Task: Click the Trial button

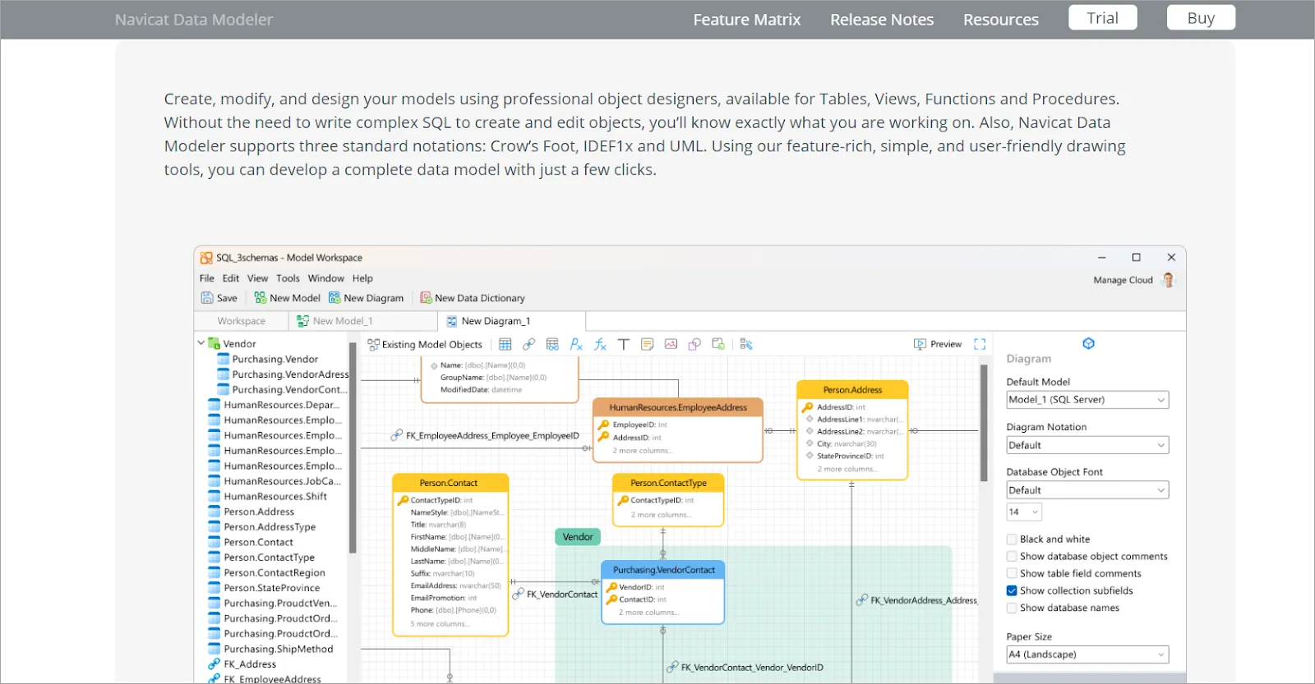Action: pyautogui.click(x=1103, y=18)
